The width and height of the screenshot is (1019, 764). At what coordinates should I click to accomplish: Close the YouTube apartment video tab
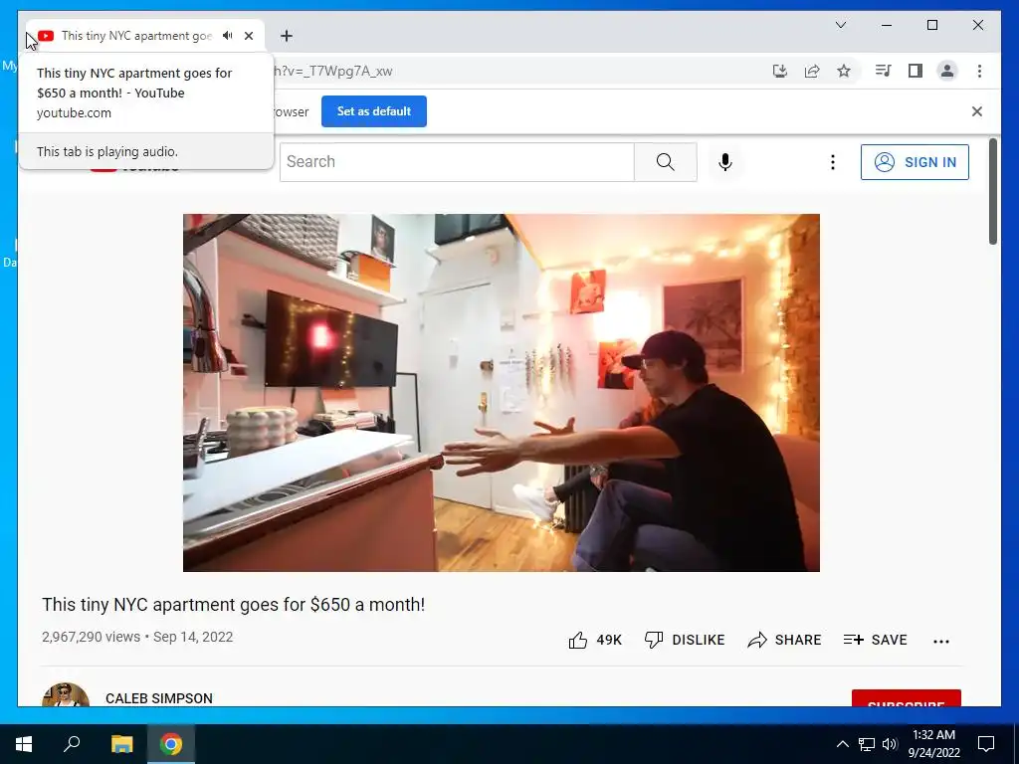point(249,36)
